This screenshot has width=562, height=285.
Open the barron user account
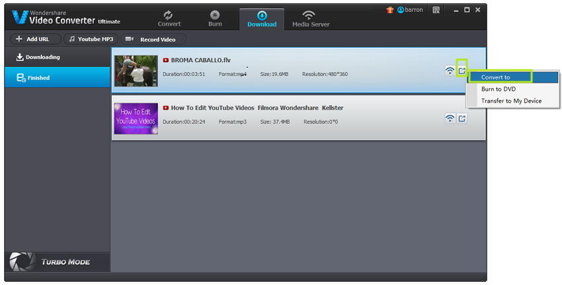[x=410, y=10]
